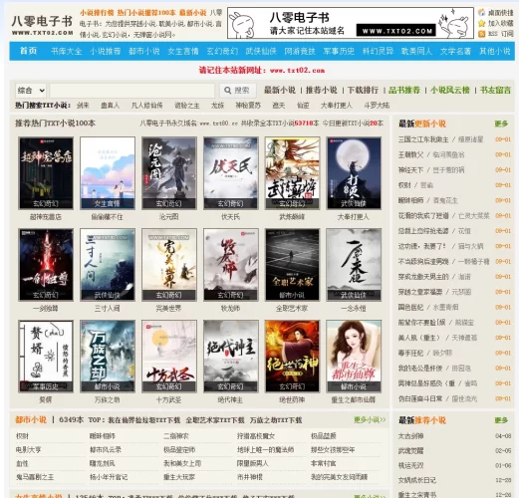519x498 pixels.
Task: Open 神经天下 in latest updates list
Action: pos(410,170)
